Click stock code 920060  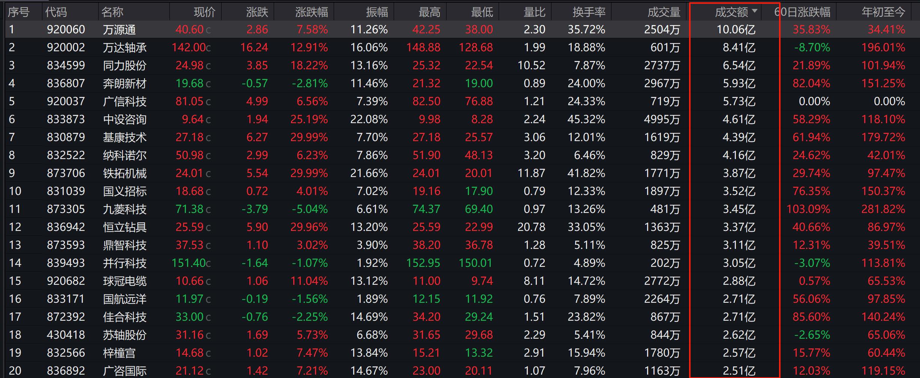pos(66,30)
